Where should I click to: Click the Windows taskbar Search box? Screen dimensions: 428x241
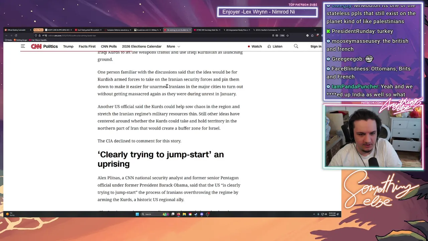[x=155, y=214]
